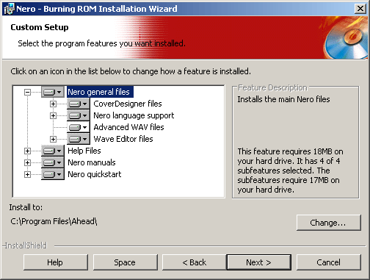Open feature icon for Advanced WAV files
The height and width of the screenshot is (280, 370).
[x=79, y=127]
